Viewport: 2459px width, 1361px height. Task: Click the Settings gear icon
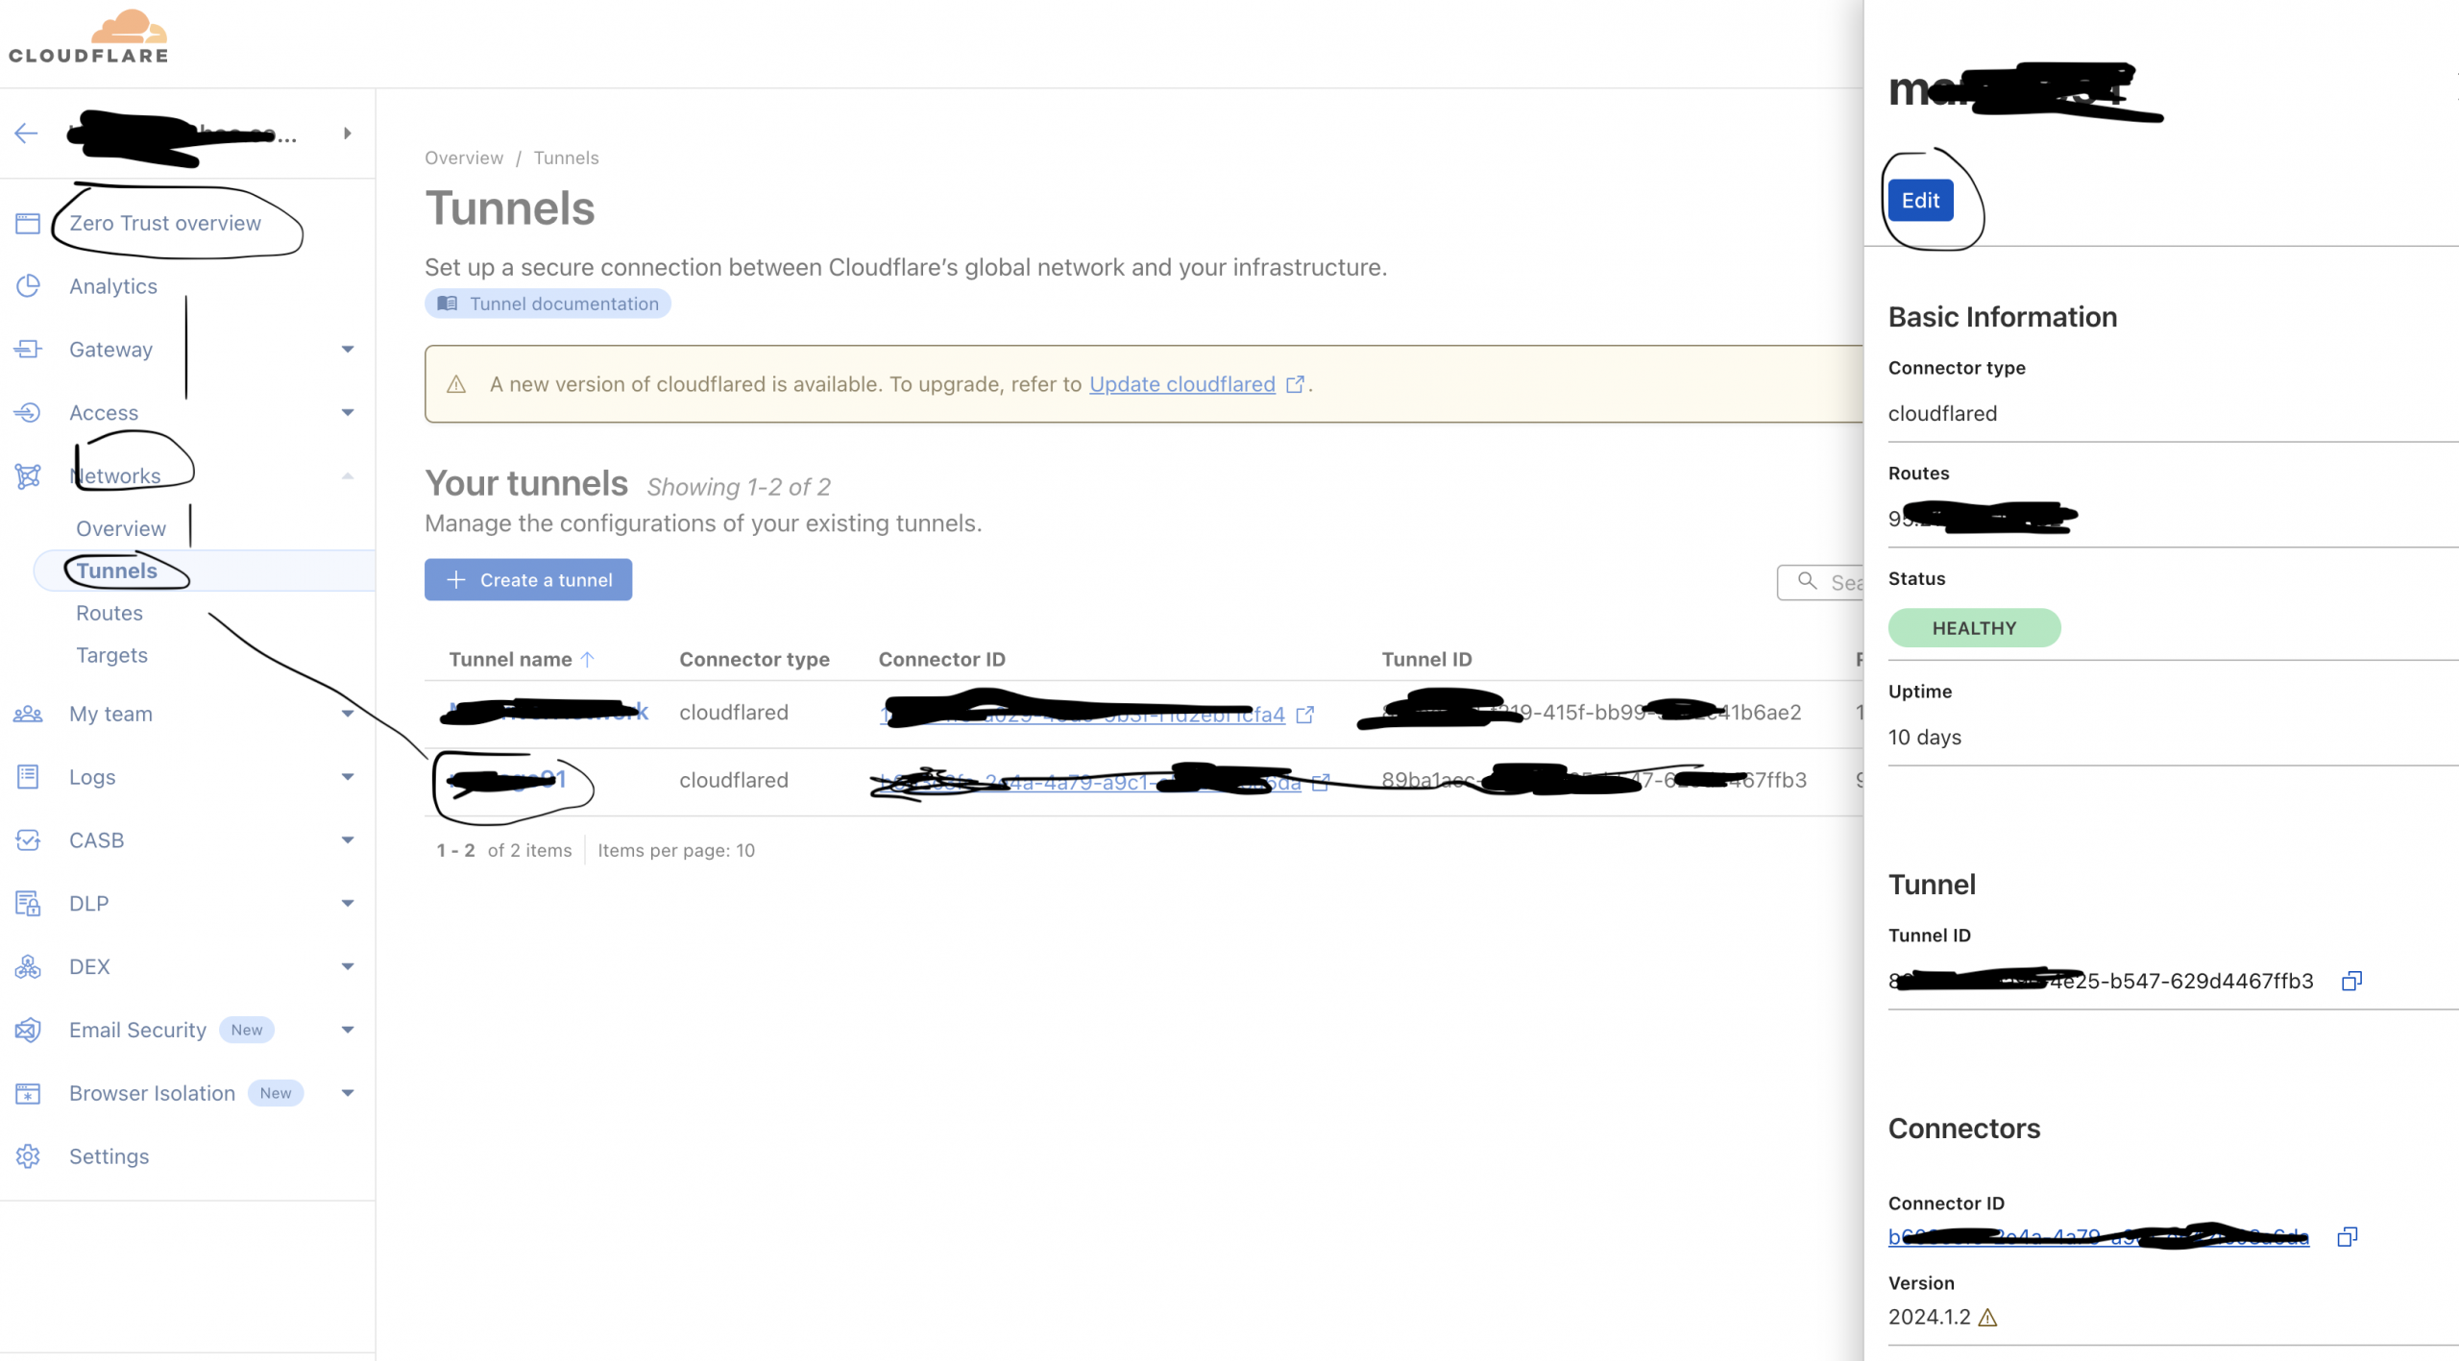pyautogui.click(x=28, y=1156)
